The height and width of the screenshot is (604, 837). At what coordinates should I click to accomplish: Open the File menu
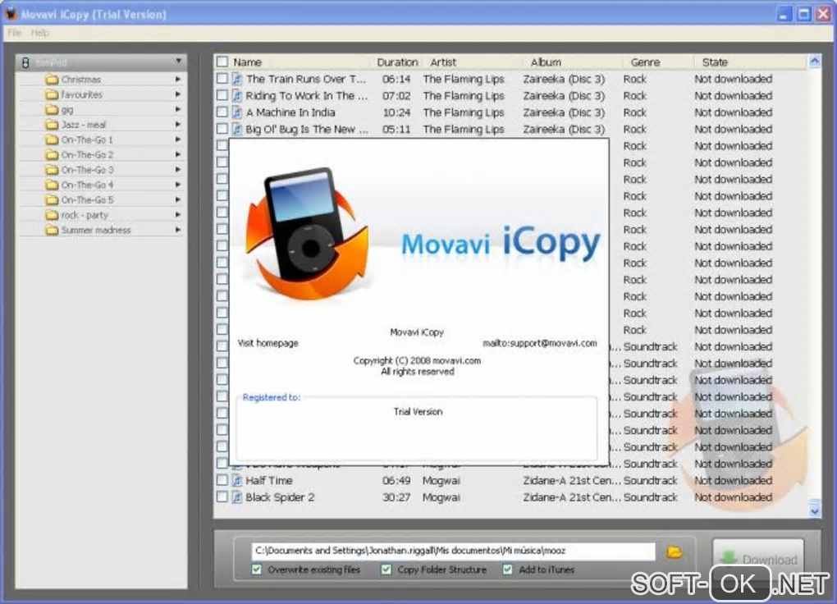coord(15,33)
